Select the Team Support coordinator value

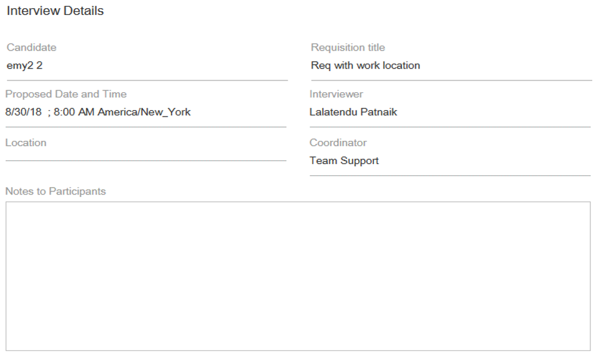pos(344,161)
